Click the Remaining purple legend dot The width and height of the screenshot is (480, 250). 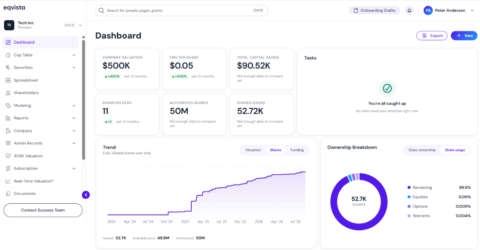[x=409, y=187]
